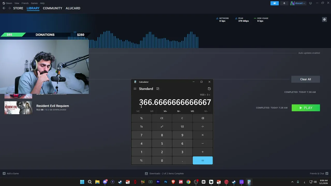
Task: Open Google Chrome from taskbar
Action: pyautogui.click(x=188, y=182)
